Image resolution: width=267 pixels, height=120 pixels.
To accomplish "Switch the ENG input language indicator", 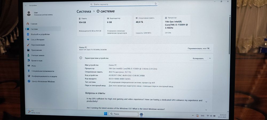I will tap(202, 116).
